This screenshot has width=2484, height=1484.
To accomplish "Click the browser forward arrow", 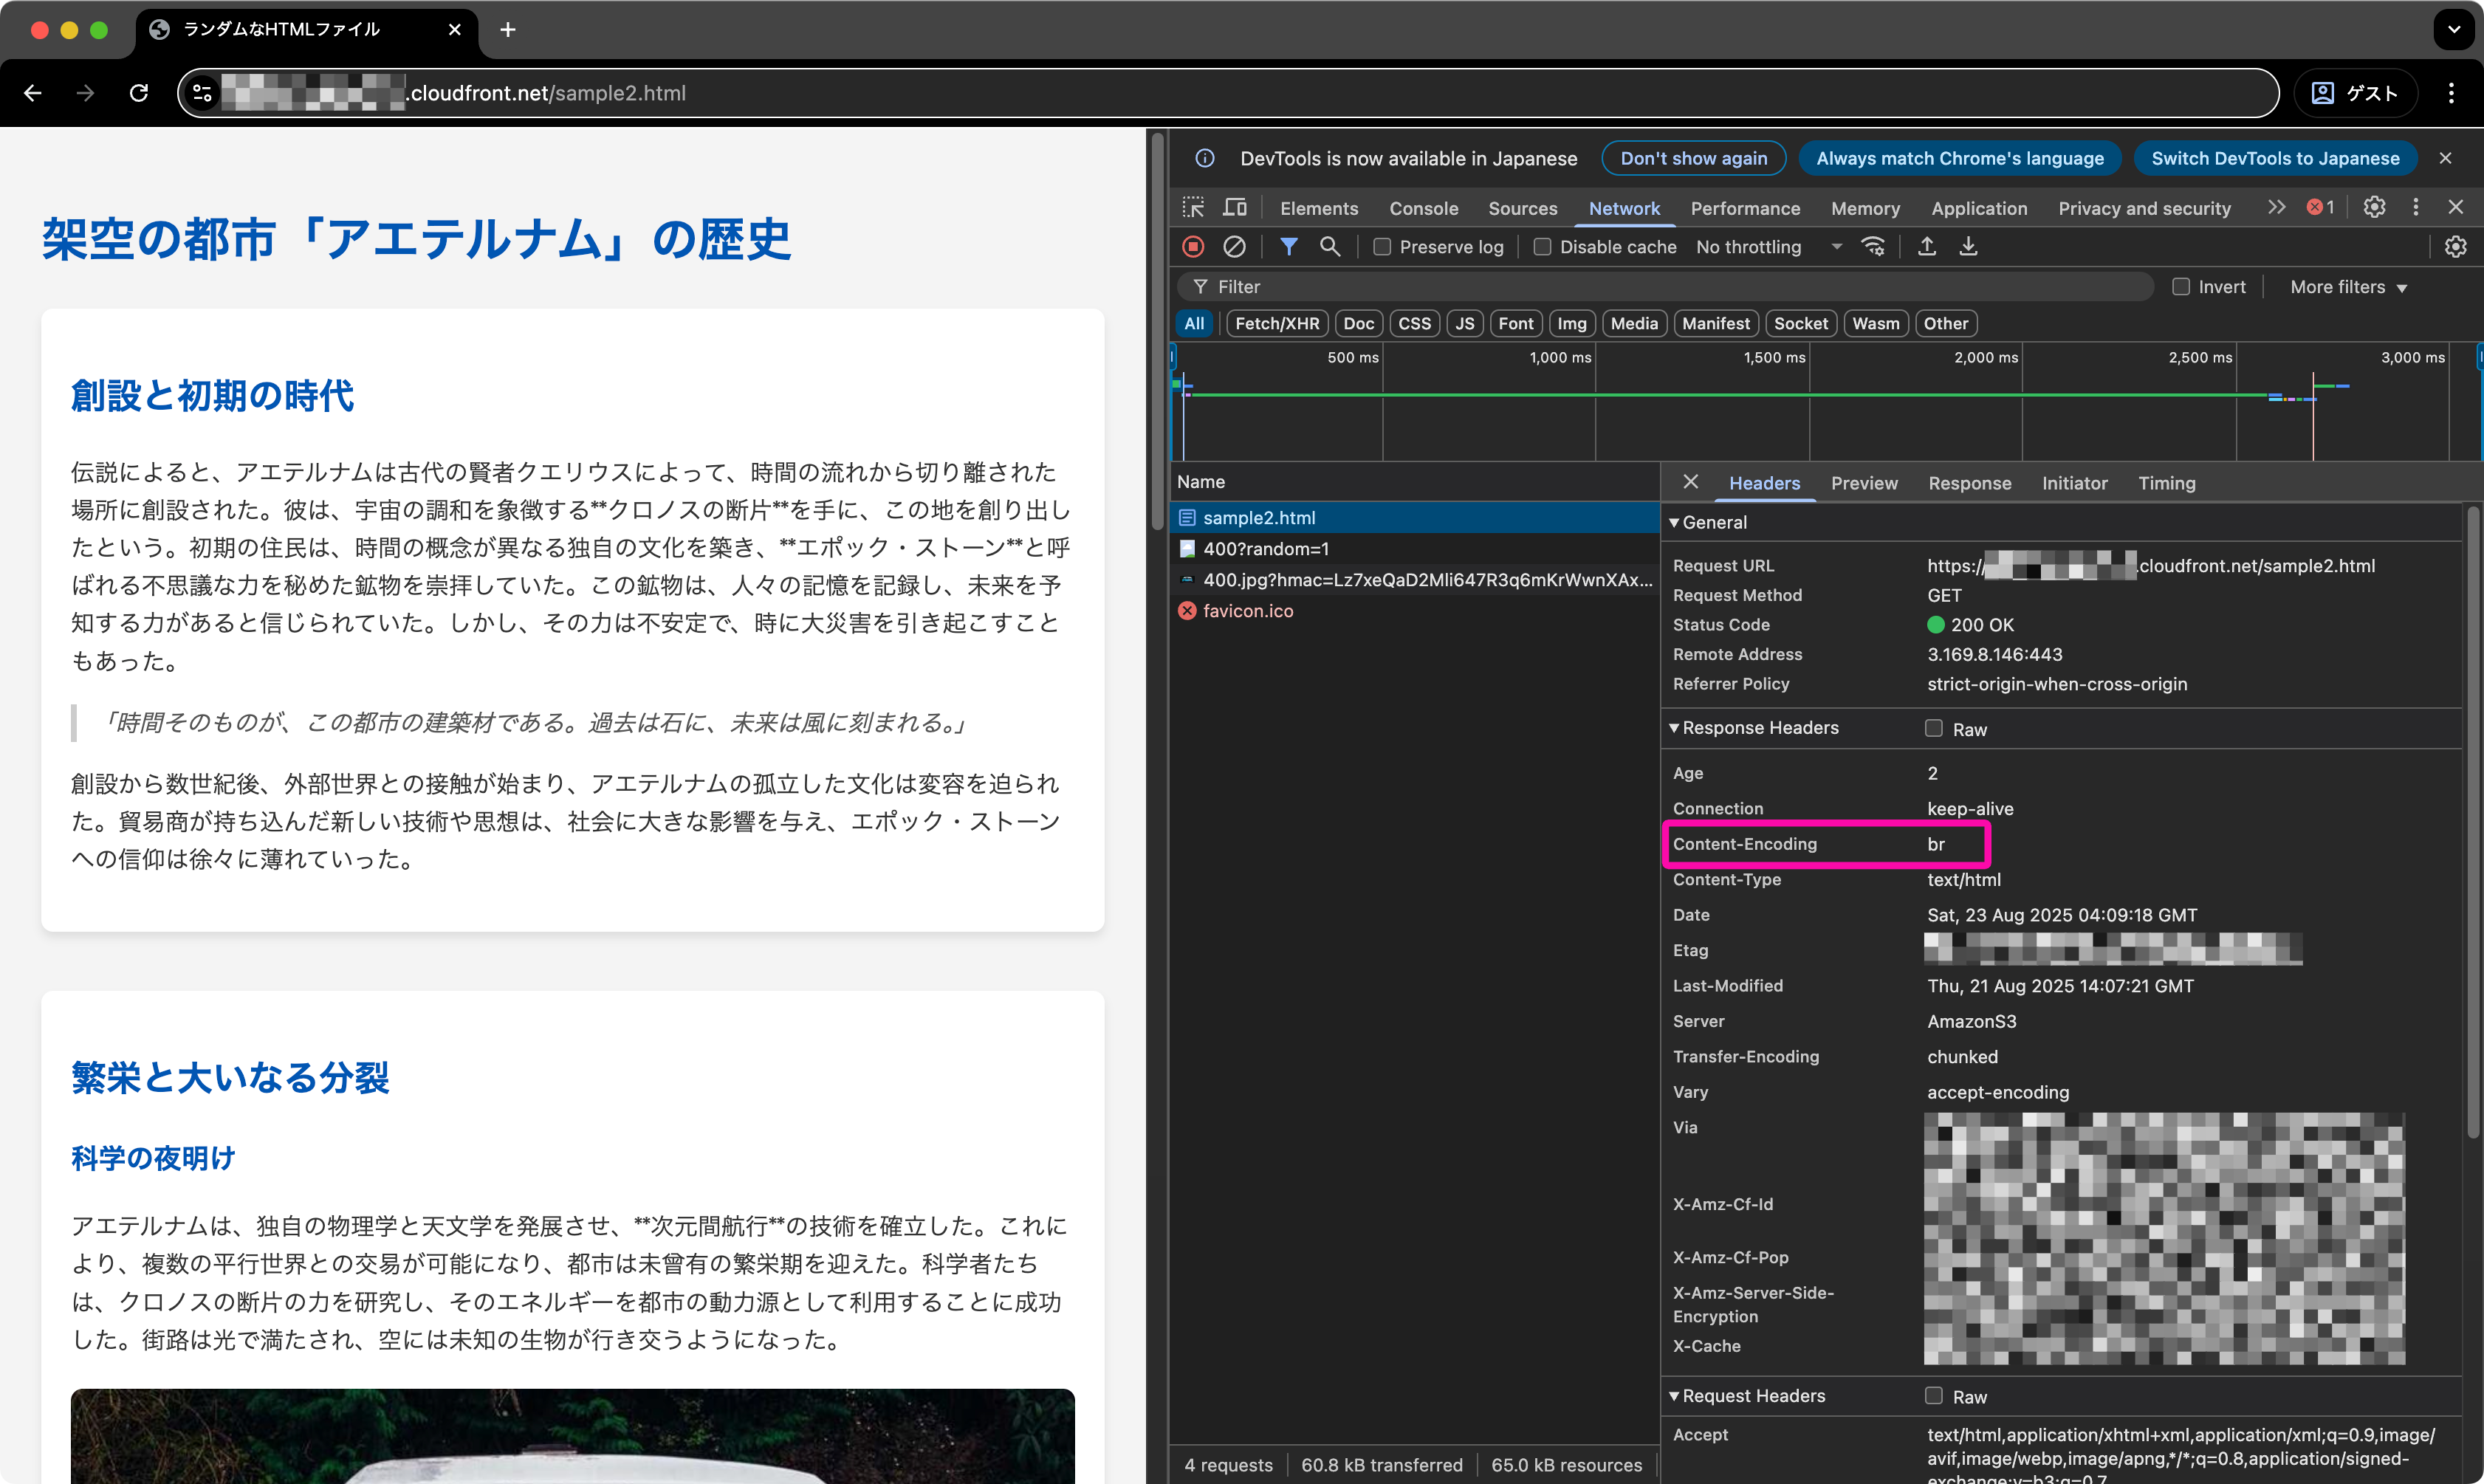I will click(x=86, y=93).
